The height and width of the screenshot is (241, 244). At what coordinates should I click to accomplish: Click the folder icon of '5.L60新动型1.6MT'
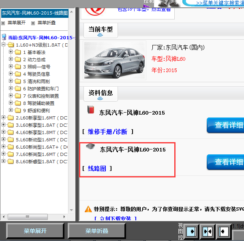(x=11, y=140)
